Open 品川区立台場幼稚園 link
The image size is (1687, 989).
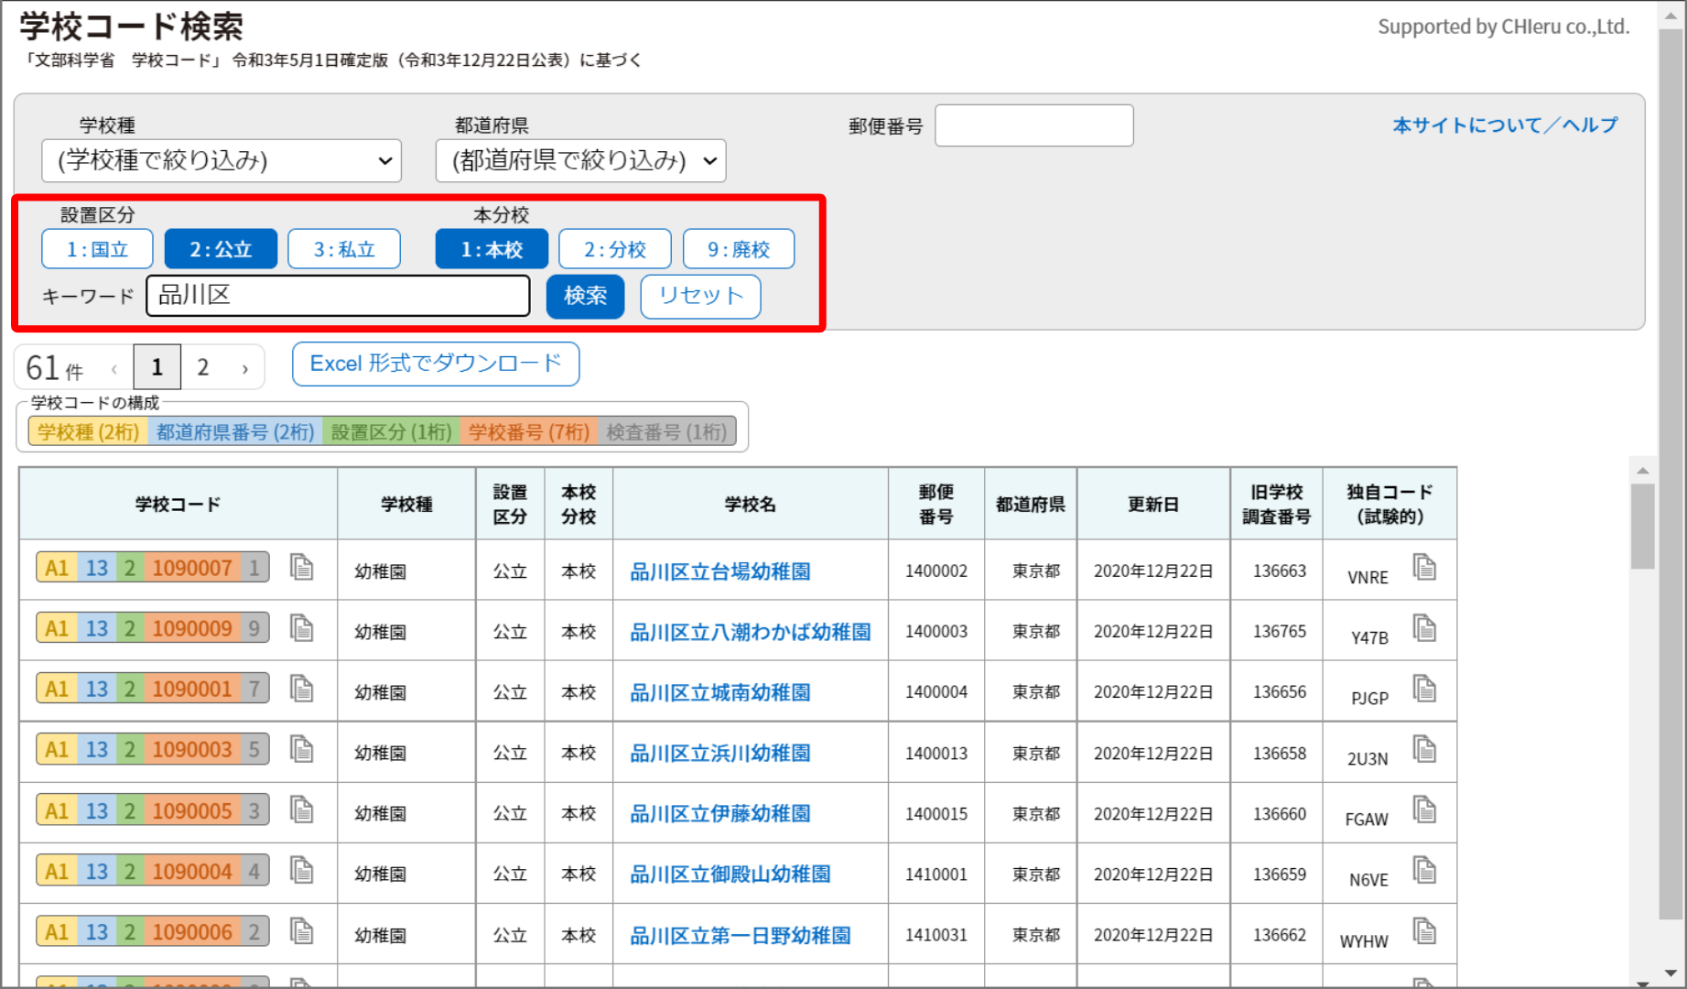(720, 571)
